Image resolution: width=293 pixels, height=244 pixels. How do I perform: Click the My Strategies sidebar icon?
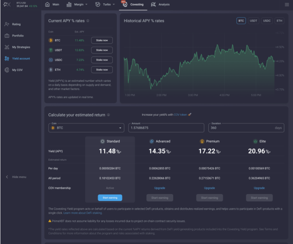click(x=7, y=47)
